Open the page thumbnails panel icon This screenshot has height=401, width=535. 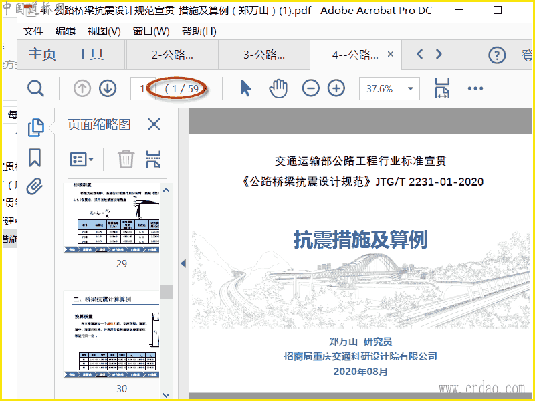point(35,128)
